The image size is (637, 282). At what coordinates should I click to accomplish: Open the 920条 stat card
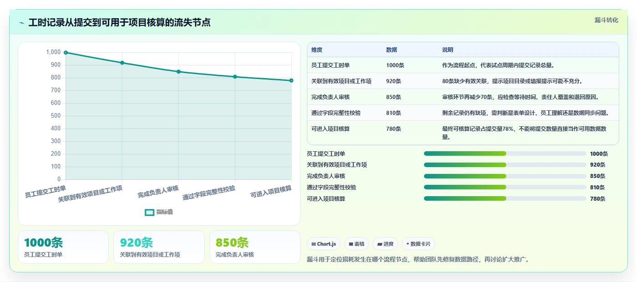click(159, 247)
